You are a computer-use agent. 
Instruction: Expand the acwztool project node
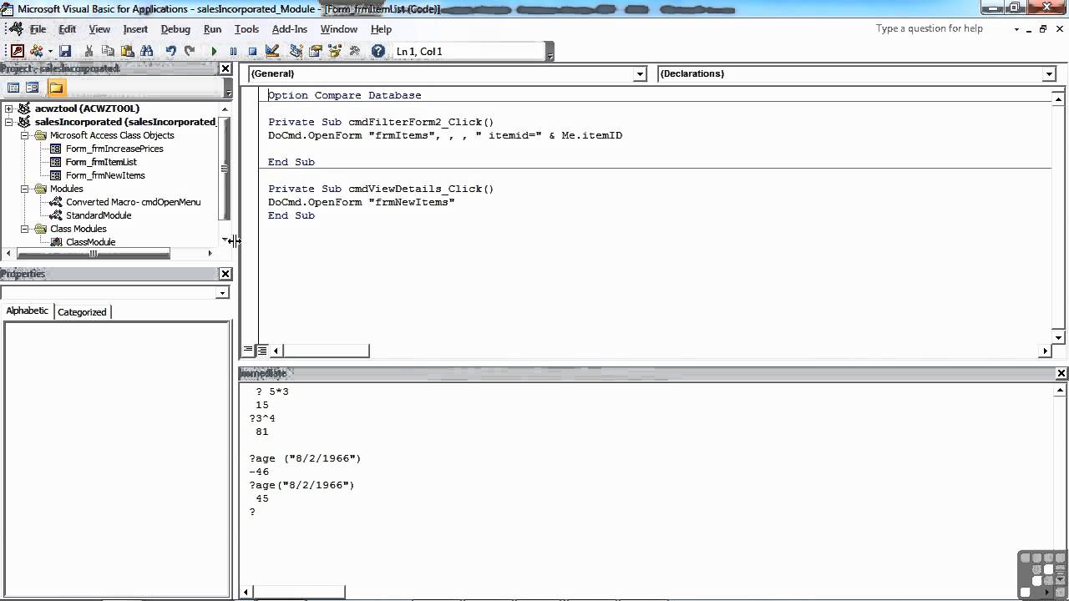(x=8, y=109)
